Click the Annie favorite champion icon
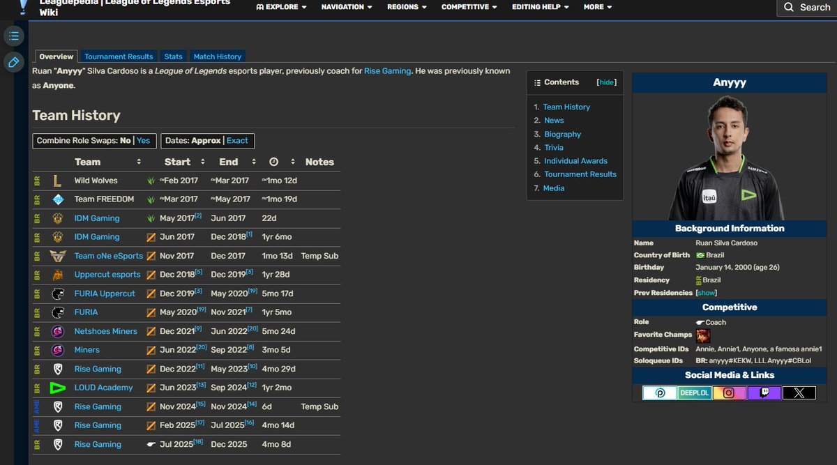 tap(703, 335)
